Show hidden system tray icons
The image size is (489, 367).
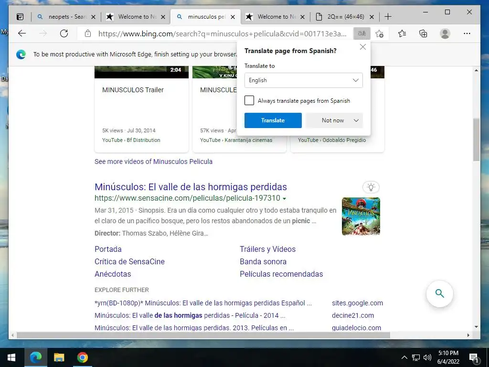coord(404,357)
